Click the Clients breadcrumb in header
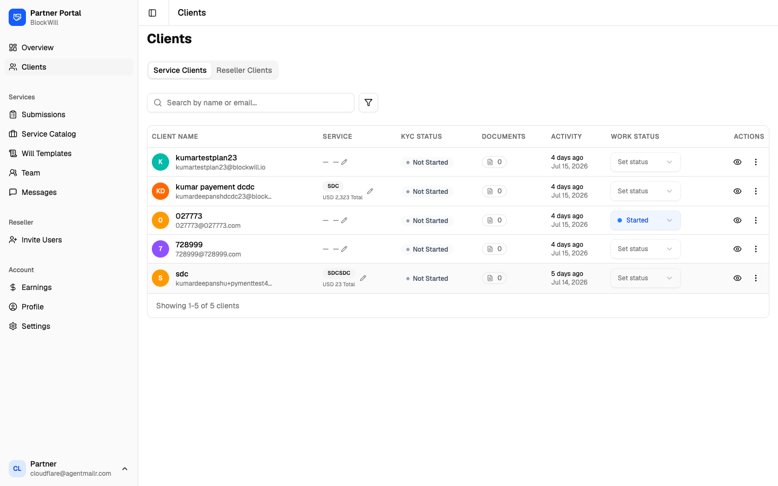This screenshot has width=778, height=486. pyautogui.click(x=192, y=12)
